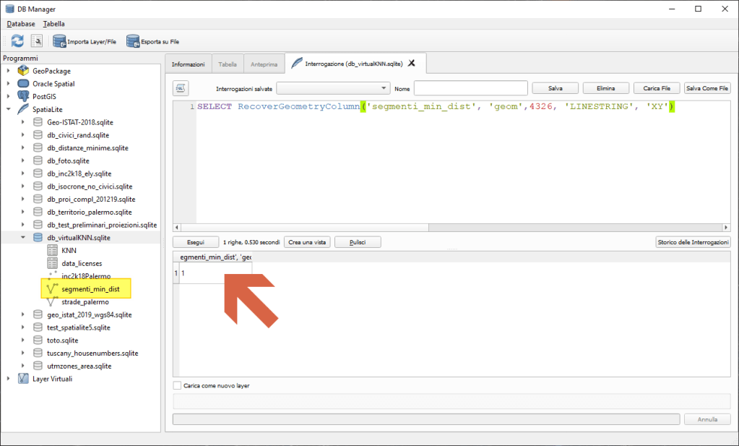The image size is (739, 446).
Task: Collapse the db_virtualKNN.sqlite database node
Action: coord(23,237)
